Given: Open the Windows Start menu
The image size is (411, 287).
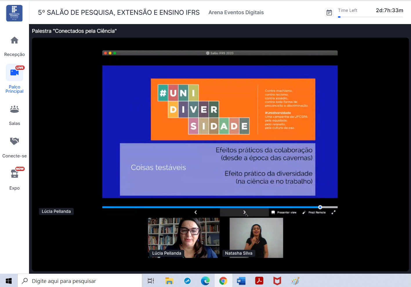Looking at the screenshot, I should tap(9, 281).
